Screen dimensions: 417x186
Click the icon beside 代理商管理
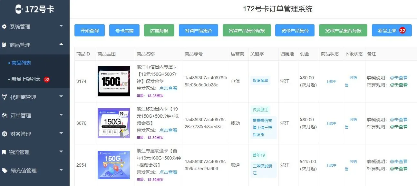(x=4, y=97)
